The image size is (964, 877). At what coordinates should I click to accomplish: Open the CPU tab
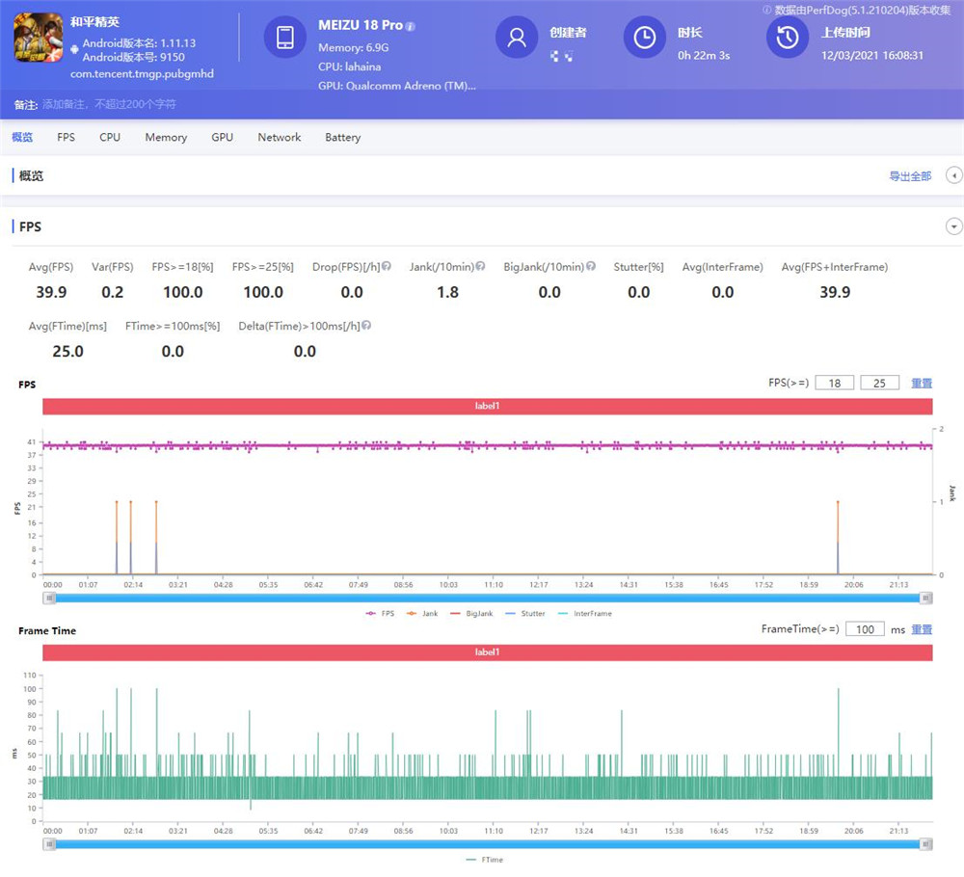coord(110,137)
